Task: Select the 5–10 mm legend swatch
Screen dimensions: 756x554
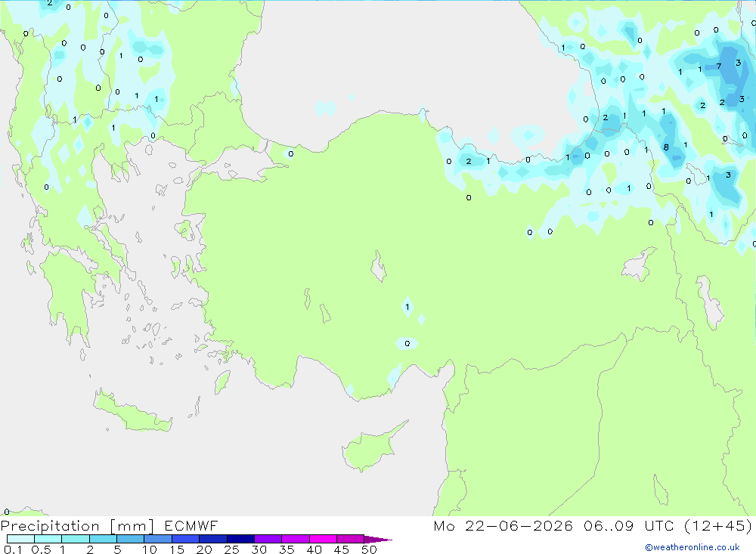Action: click(130, 539)
